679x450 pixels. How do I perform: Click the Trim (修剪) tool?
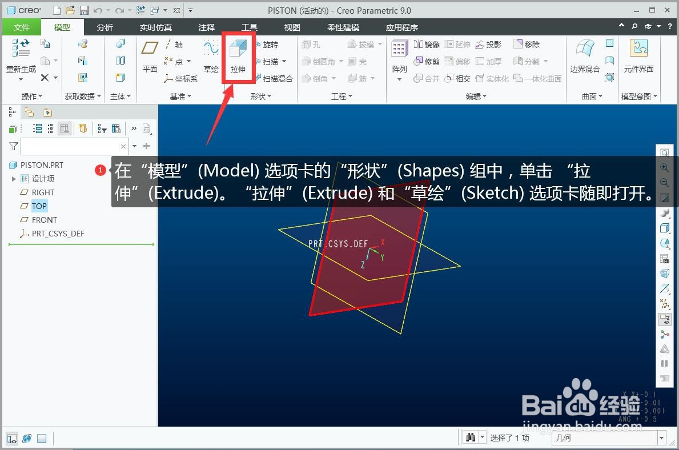click(x=427, y=62)
